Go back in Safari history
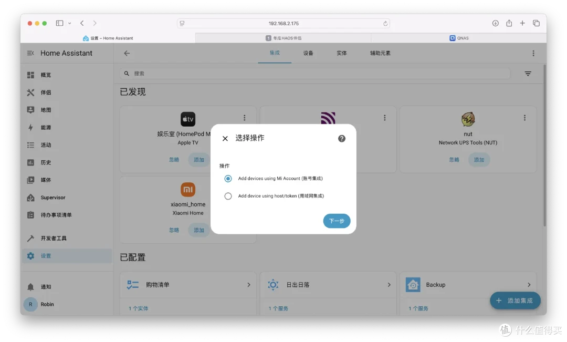567x342 pixels. click(x=82, y=23)
